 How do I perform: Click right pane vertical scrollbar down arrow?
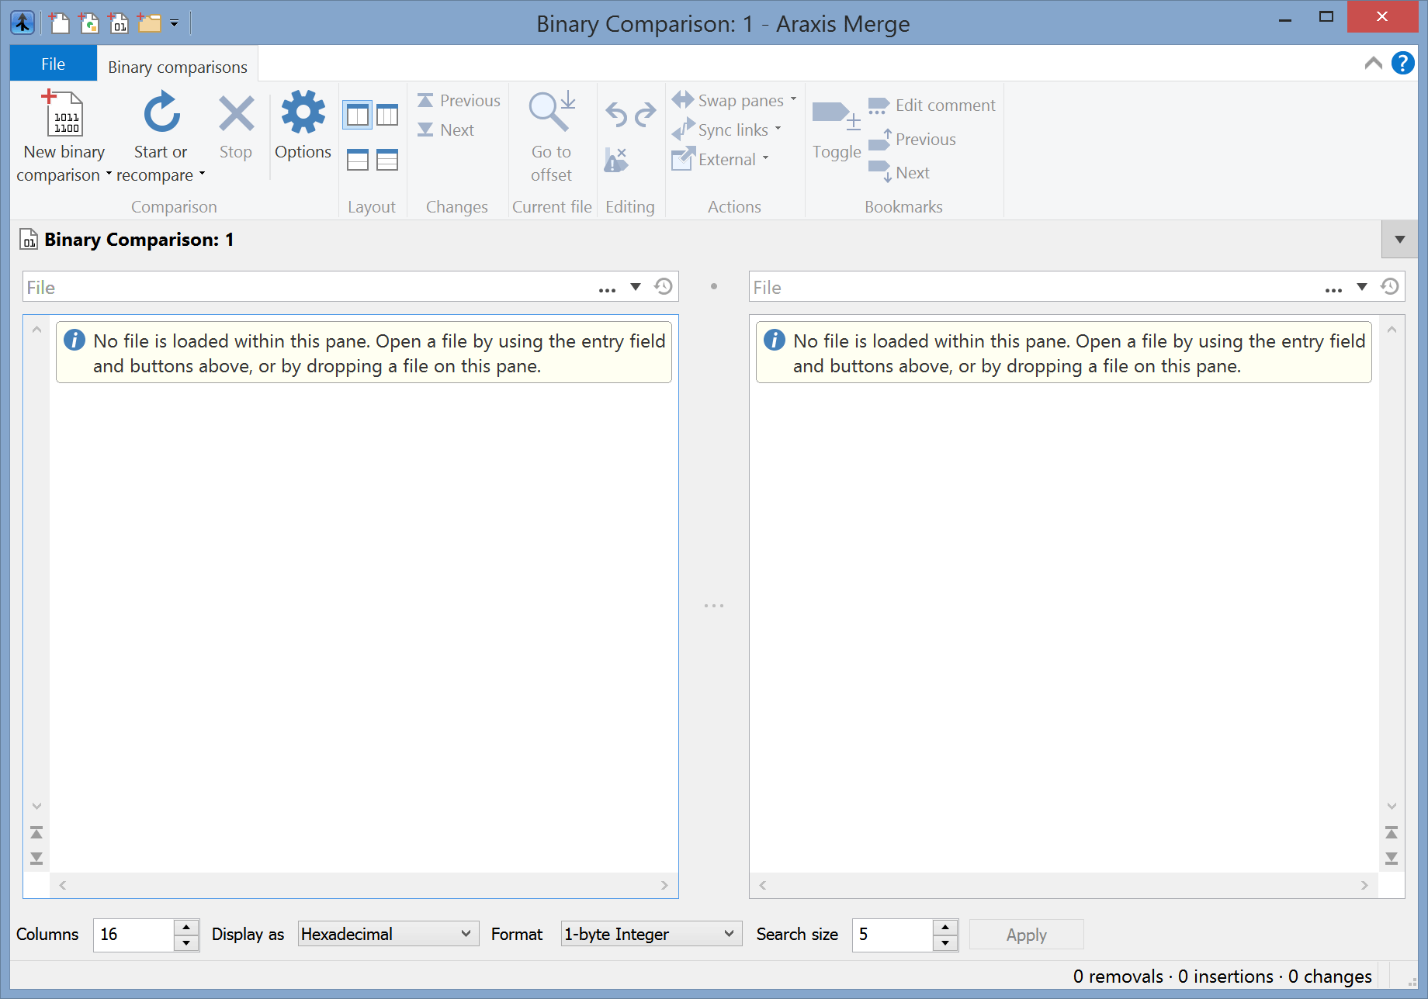coord(1392,806)
